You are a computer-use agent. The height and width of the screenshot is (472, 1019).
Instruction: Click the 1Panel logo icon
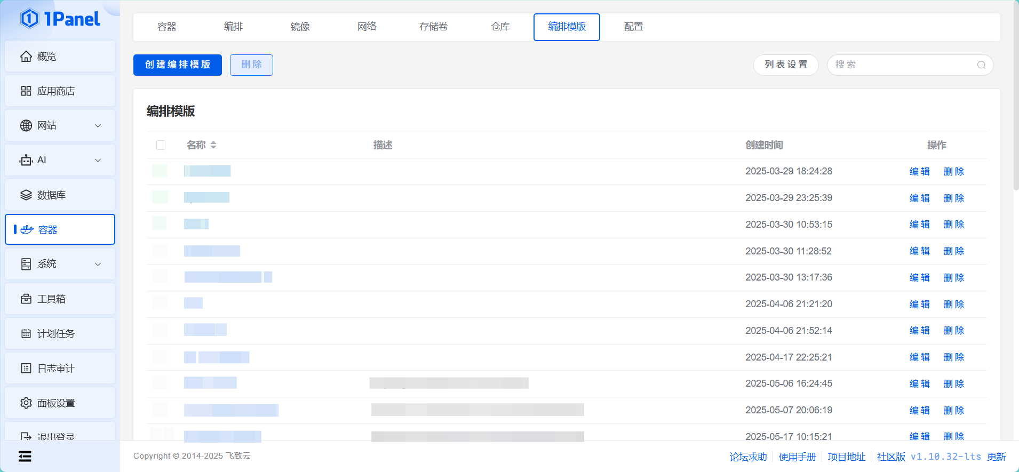point(30,19)
